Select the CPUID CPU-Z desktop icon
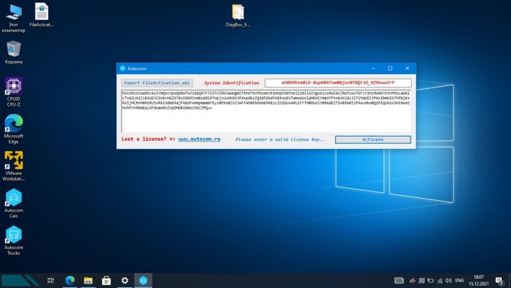 pos(14,87)
